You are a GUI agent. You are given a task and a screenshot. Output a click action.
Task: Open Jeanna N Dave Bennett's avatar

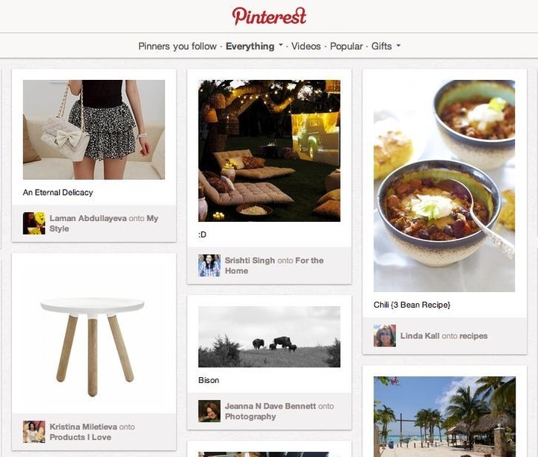(209, 411)
